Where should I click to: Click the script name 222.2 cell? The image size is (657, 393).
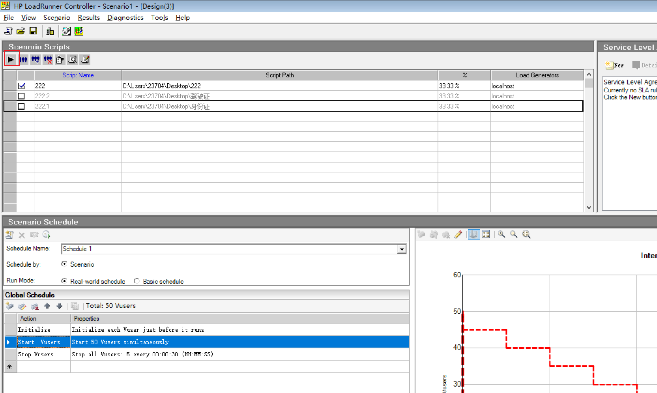pos(78,96)
